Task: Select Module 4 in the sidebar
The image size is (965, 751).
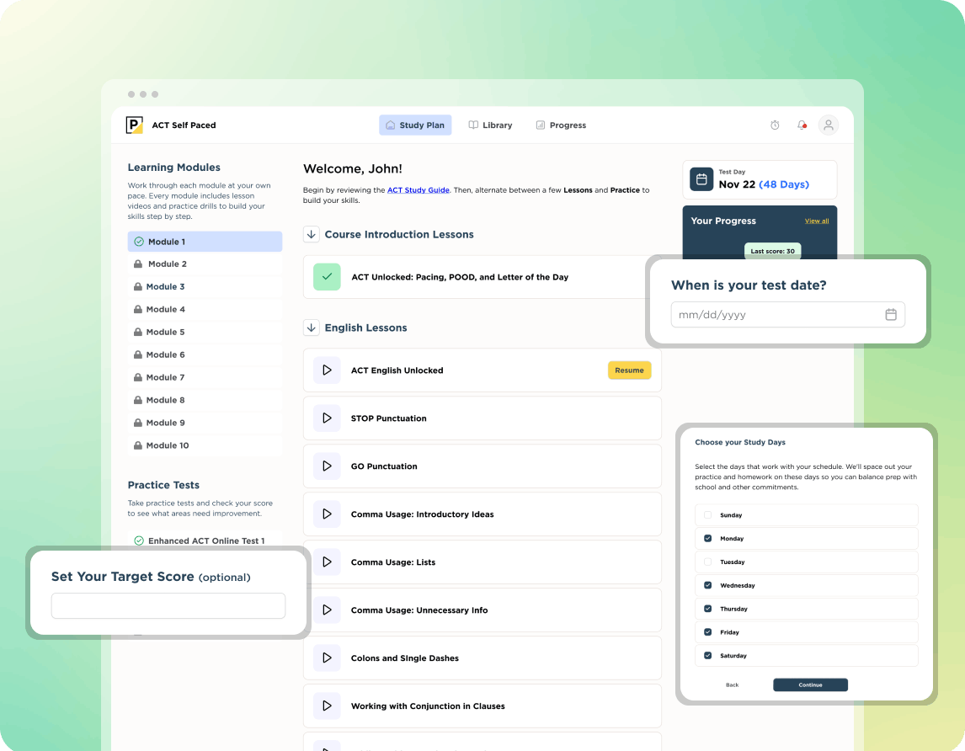Action: [x=205, y=309]
